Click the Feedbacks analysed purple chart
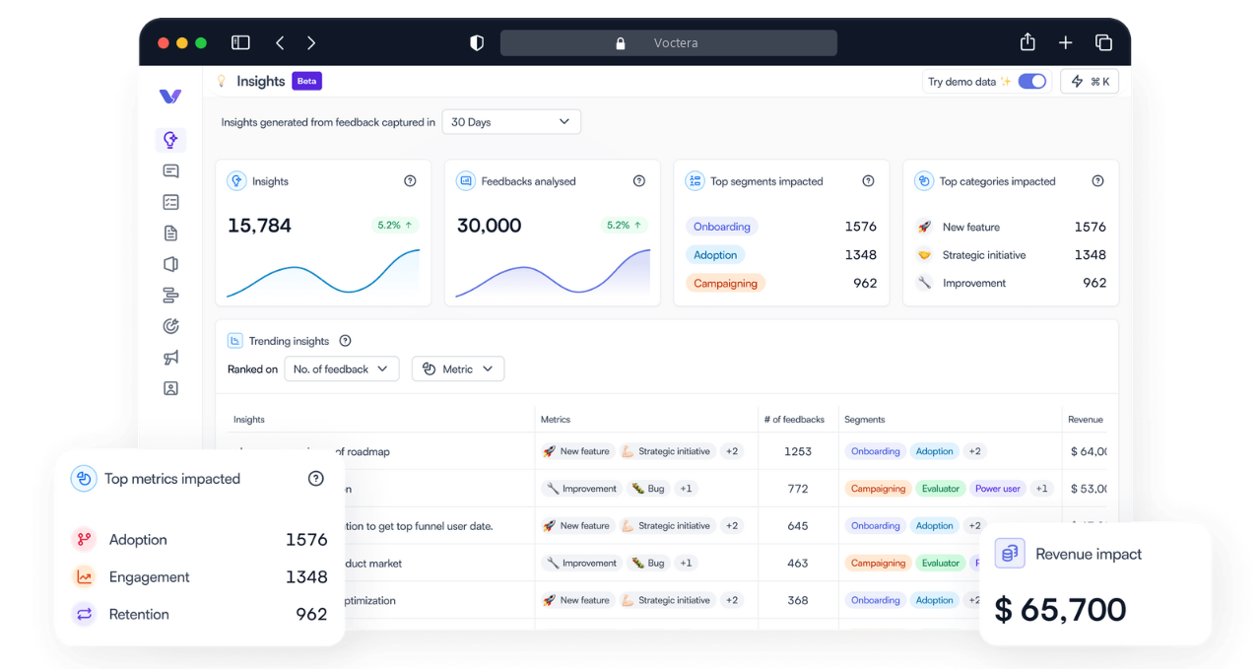This screenshot has width=1259, height=669. coord(553,273)
